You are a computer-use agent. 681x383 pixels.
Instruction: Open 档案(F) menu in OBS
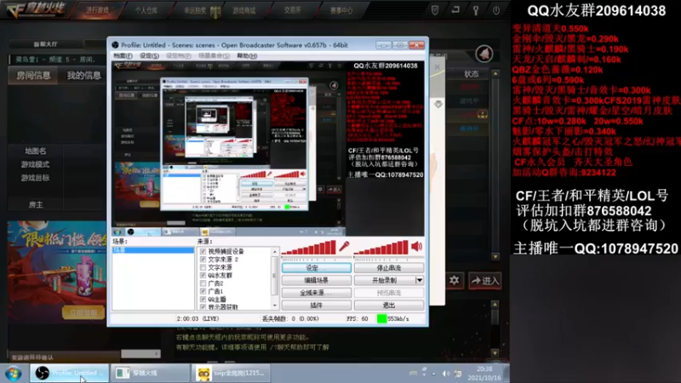(x=123, y=55)
